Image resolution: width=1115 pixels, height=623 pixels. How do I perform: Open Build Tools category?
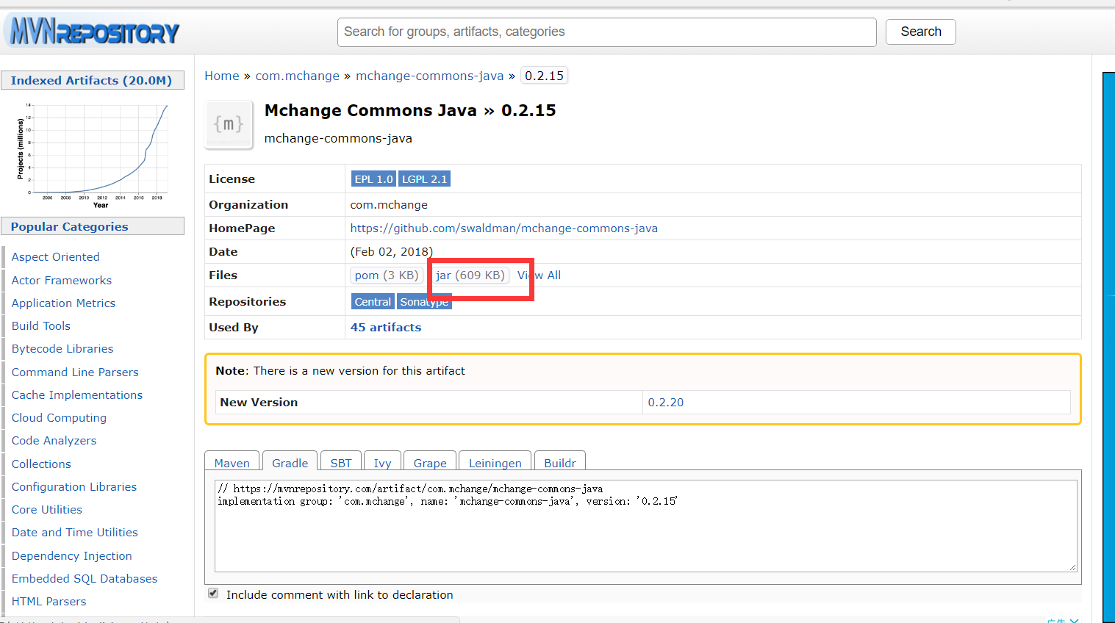pos(41,326)
